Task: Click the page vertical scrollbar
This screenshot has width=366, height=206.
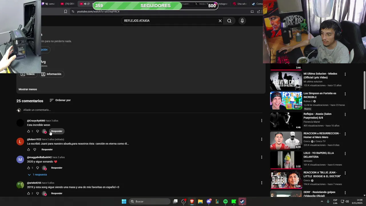Action: (x=364, y=90)
